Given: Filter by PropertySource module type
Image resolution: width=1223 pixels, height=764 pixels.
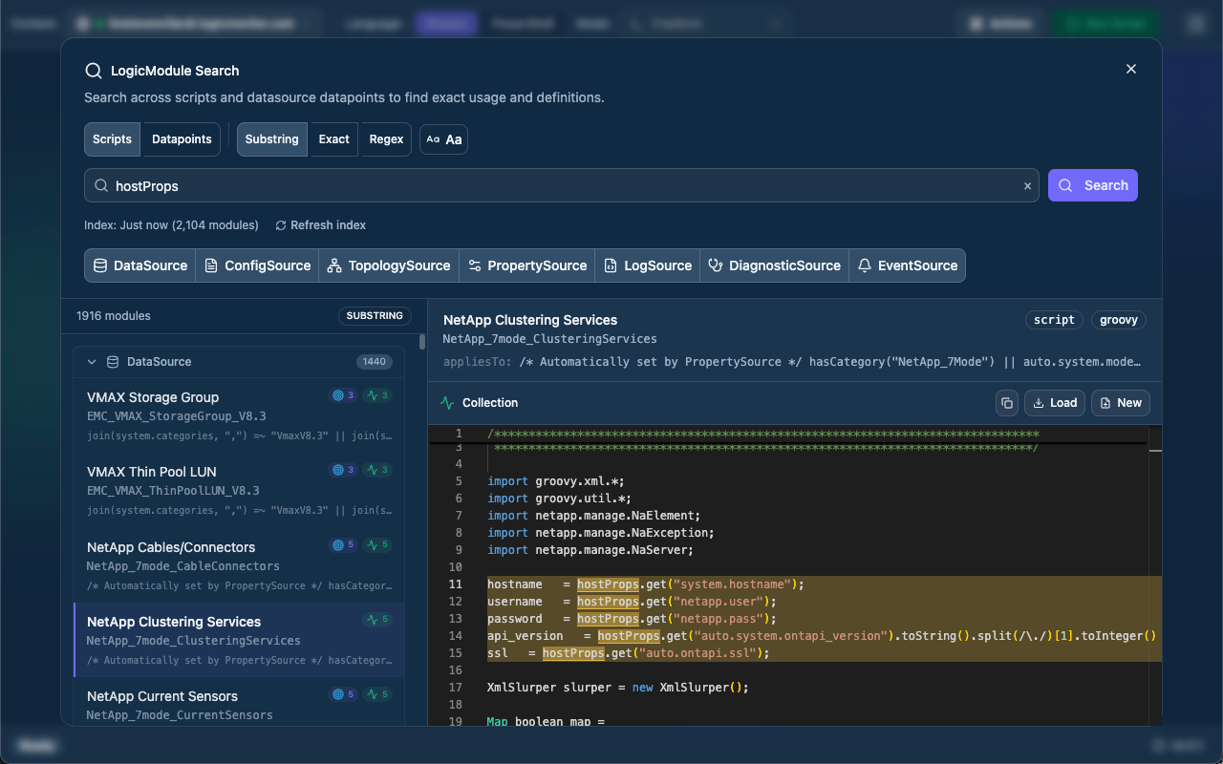Looking at the screenshot, I should pos(527,265).
